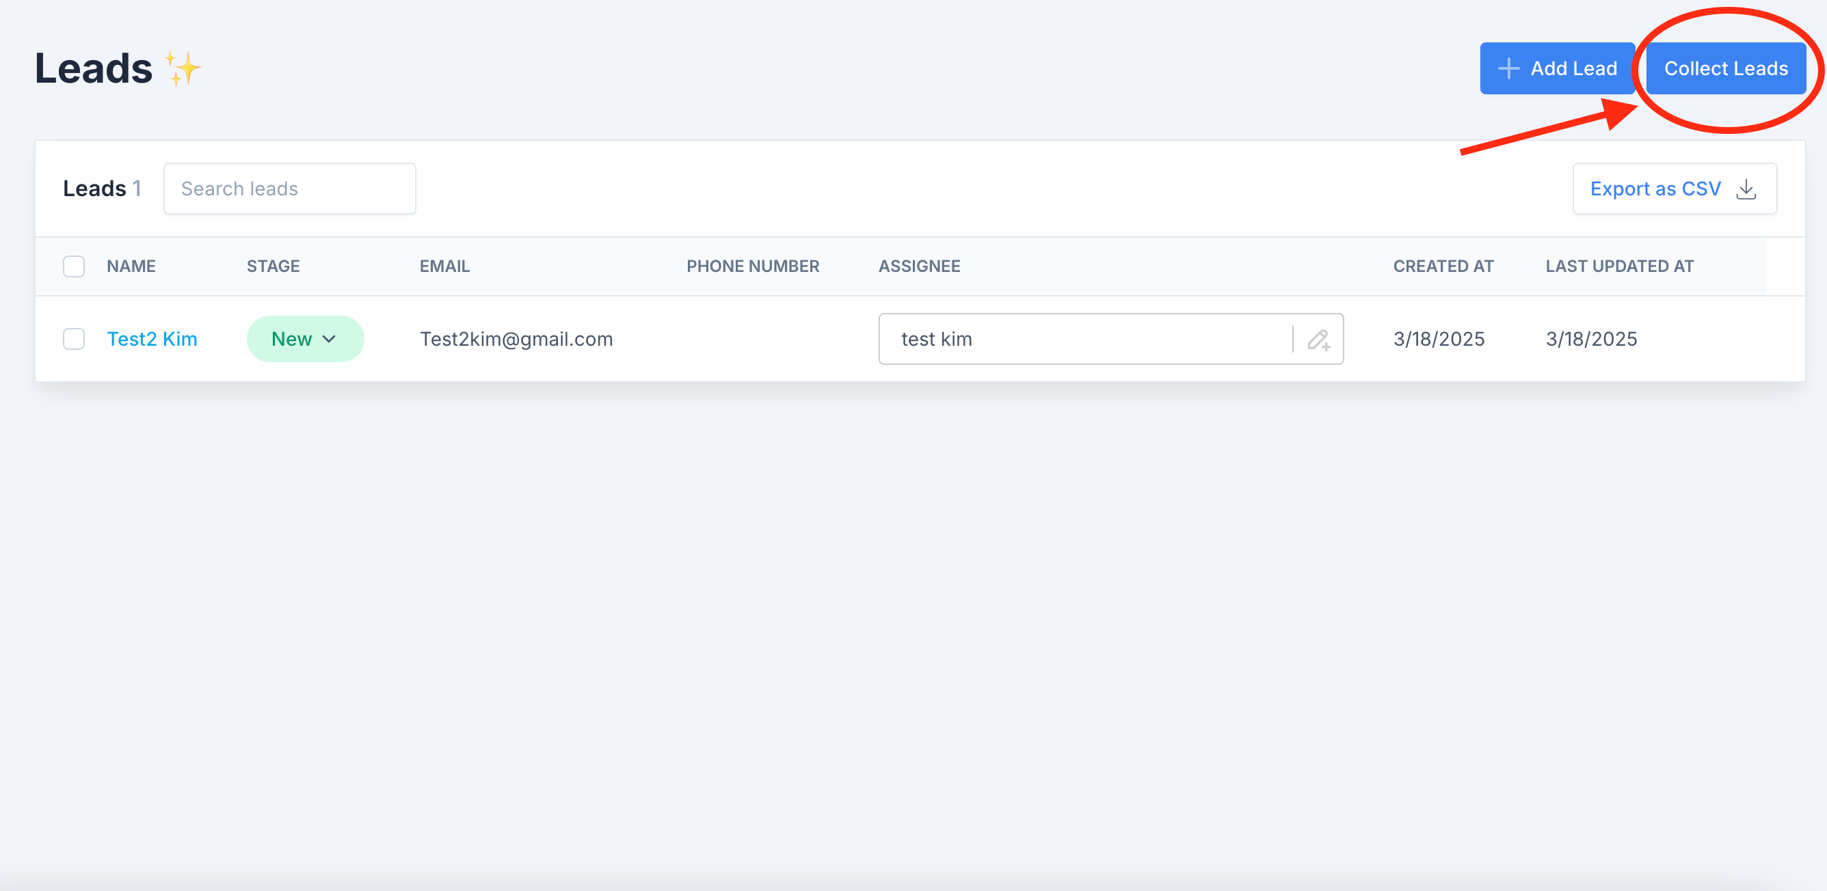Screen dimensions: 1827x891
Task: Click the STAGE column header
Action: pos(273,266)
